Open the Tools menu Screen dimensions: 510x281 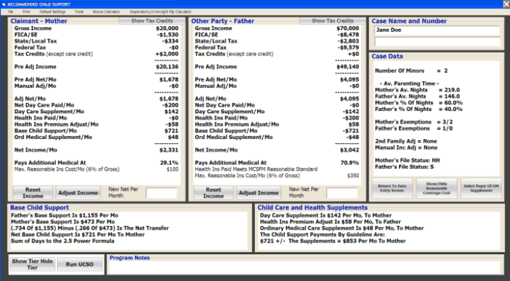click(79, 12)
